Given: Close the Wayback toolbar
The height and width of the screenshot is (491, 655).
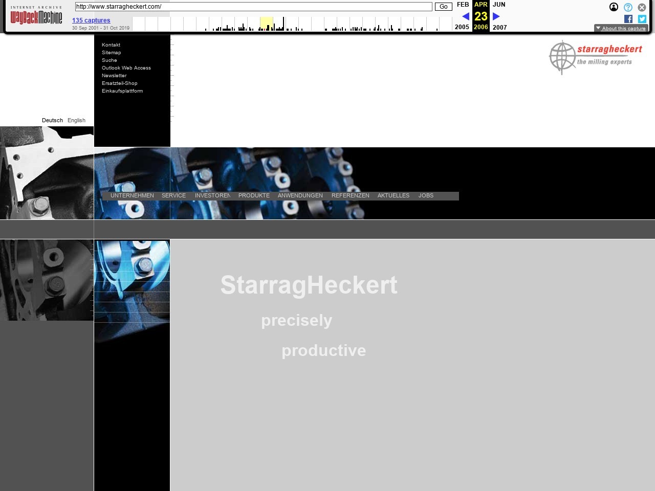Looking at the screenshot, I should pos(642,7).
